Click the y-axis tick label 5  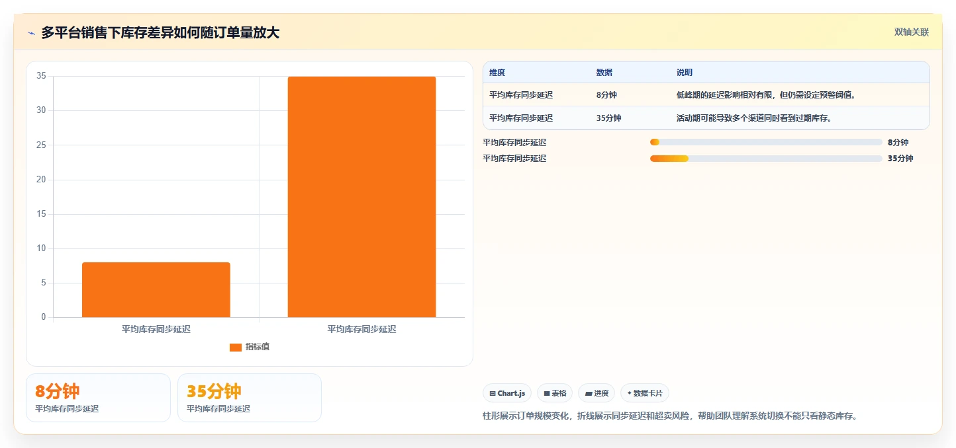pos(43,283)
